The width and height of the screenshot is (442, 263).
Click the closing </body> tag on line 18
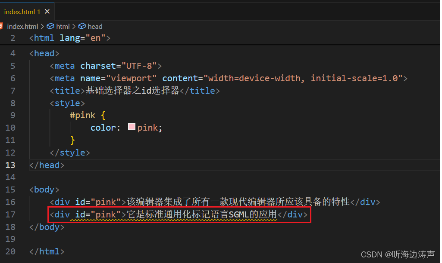click(46, 226)
